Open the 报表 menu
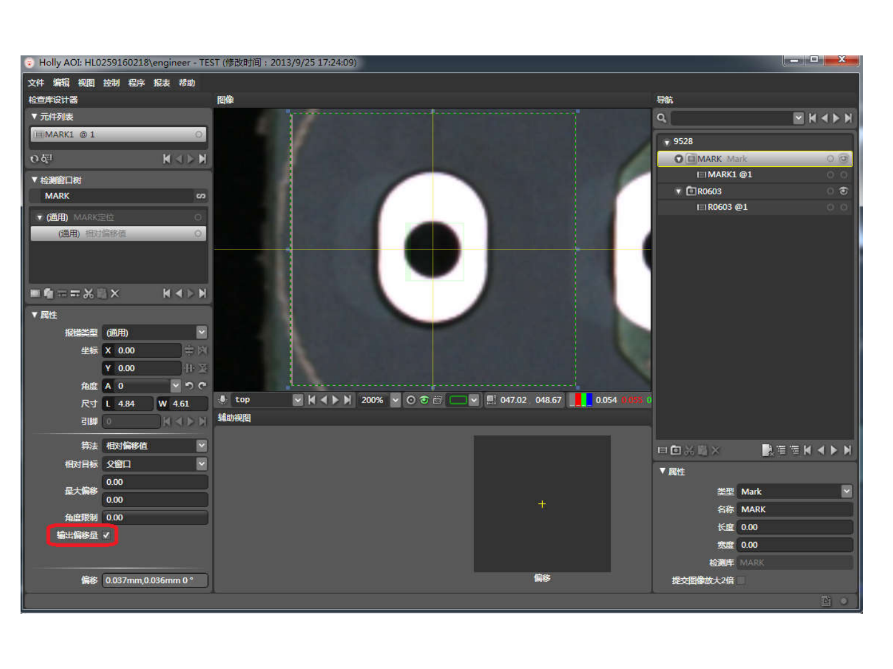This screenshot has width=893, height=669. click(x=161, y=83)
